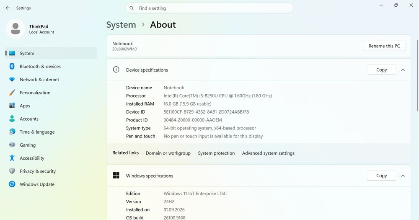The width and height of the screenshot is (419, 220).
Task: Click the About page heading
Action: click(x=163, y=25)
